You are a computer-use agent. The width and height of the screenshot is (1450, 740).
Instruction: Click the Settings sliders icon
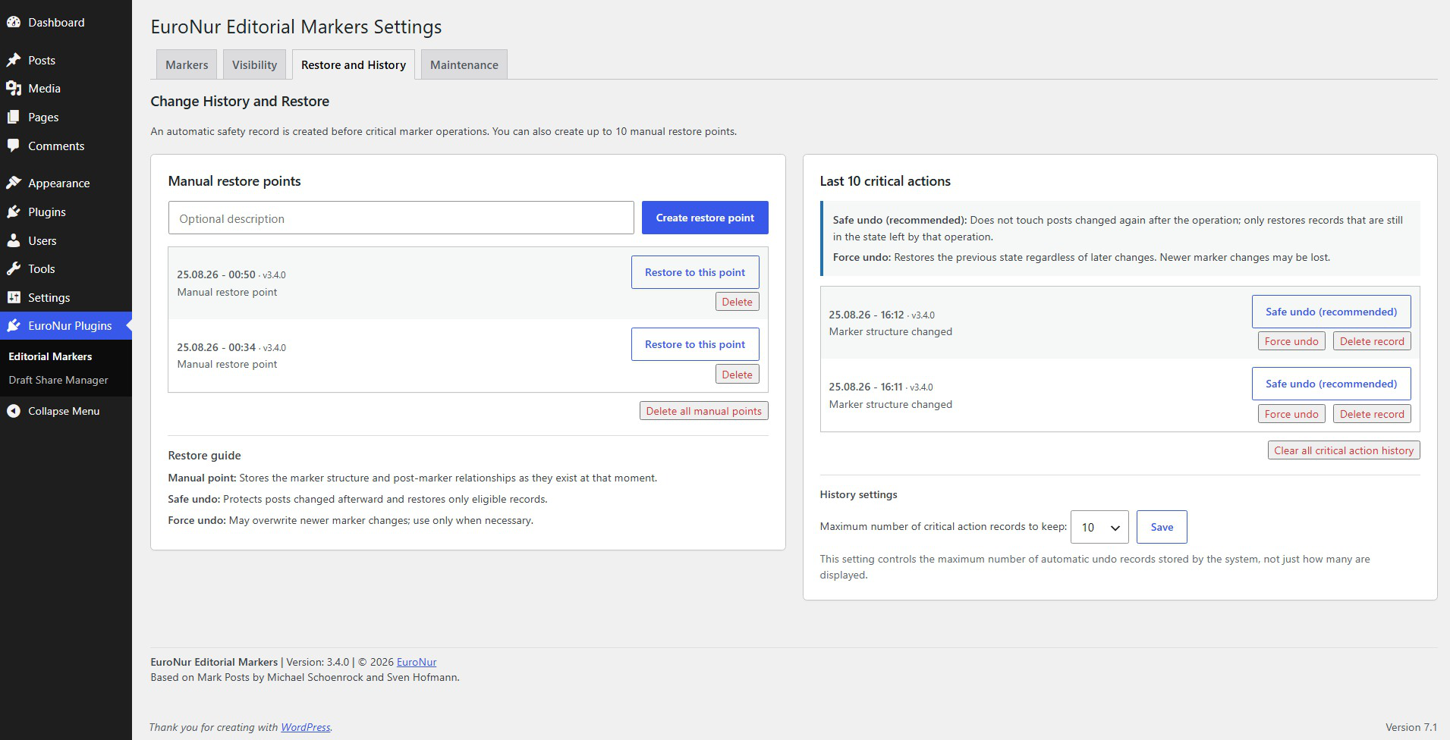[x=14, y=297]
